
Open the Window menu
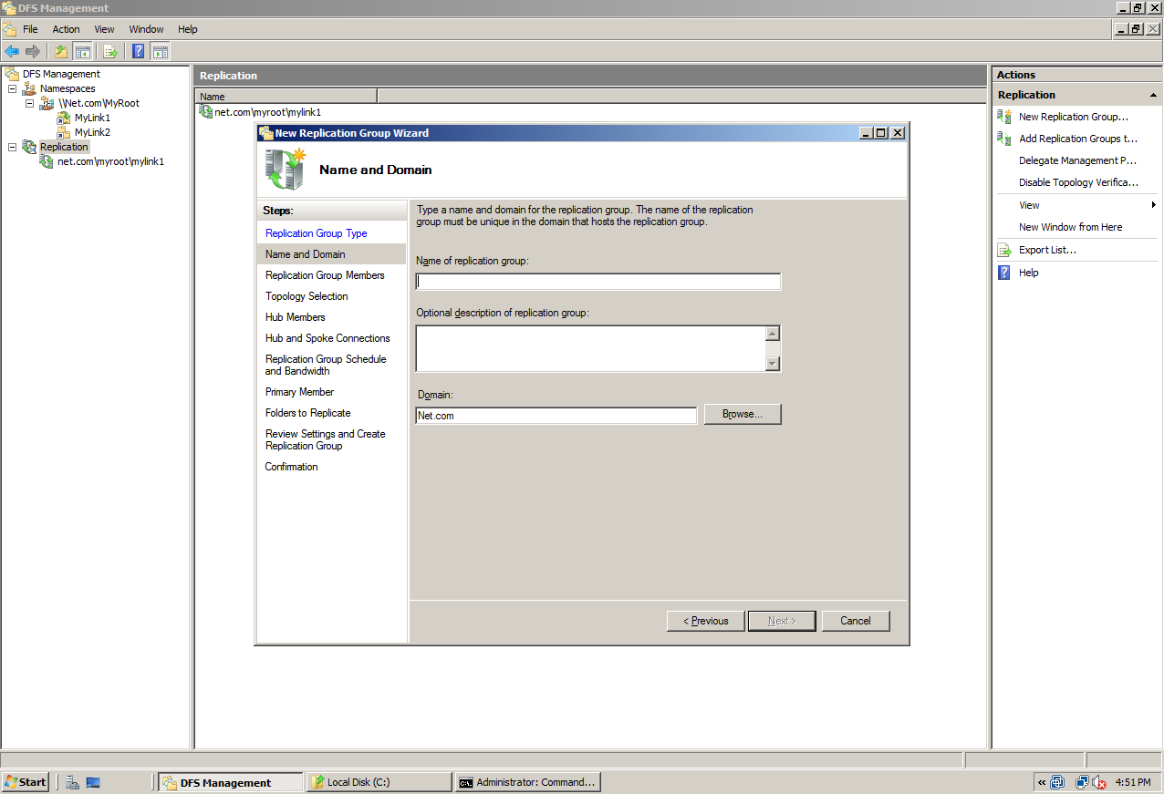pos(146,28)
